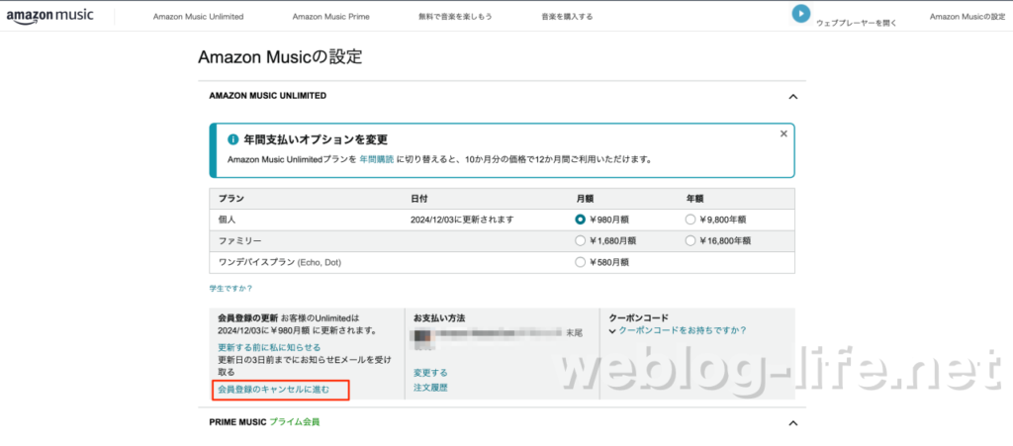The height and width of the screenshot is (446, 1013).
Task: Close the annual payment option banner
Action: 783,134
